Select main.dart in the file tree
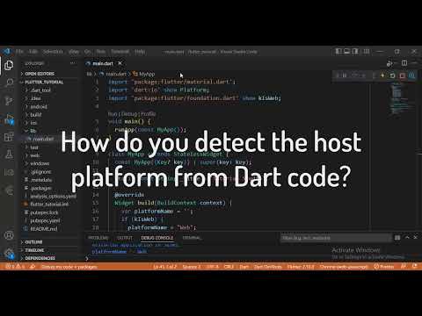 [x=43, y=139]
